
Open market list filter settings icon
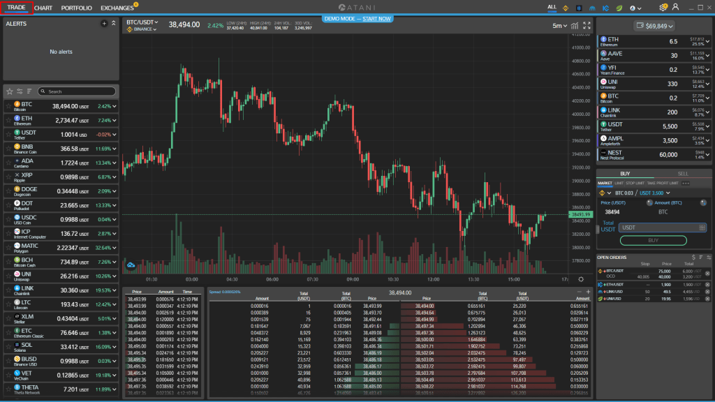click(x=20, y=91)
